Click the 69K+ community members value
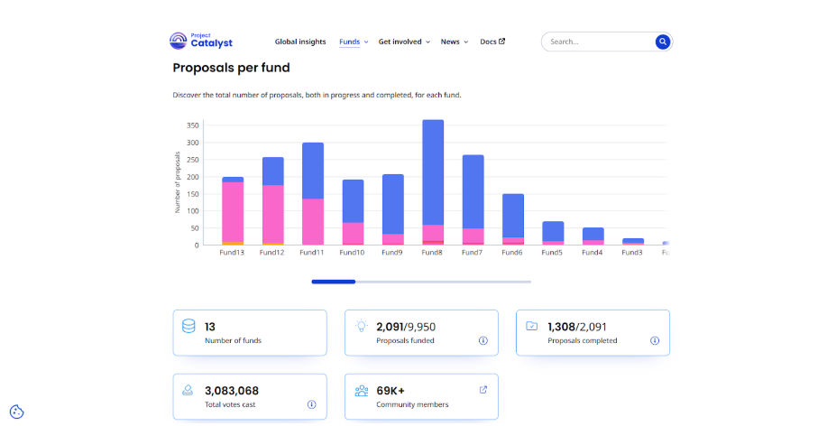This screenshot has width=818, height=426. point(391,391)
